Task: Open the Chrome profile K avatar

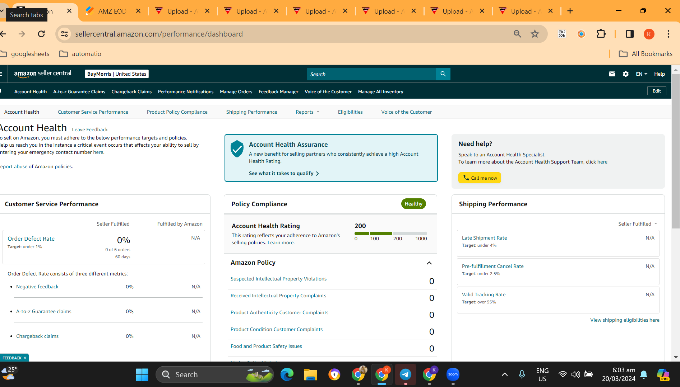Action: click(x=649, y=34)
